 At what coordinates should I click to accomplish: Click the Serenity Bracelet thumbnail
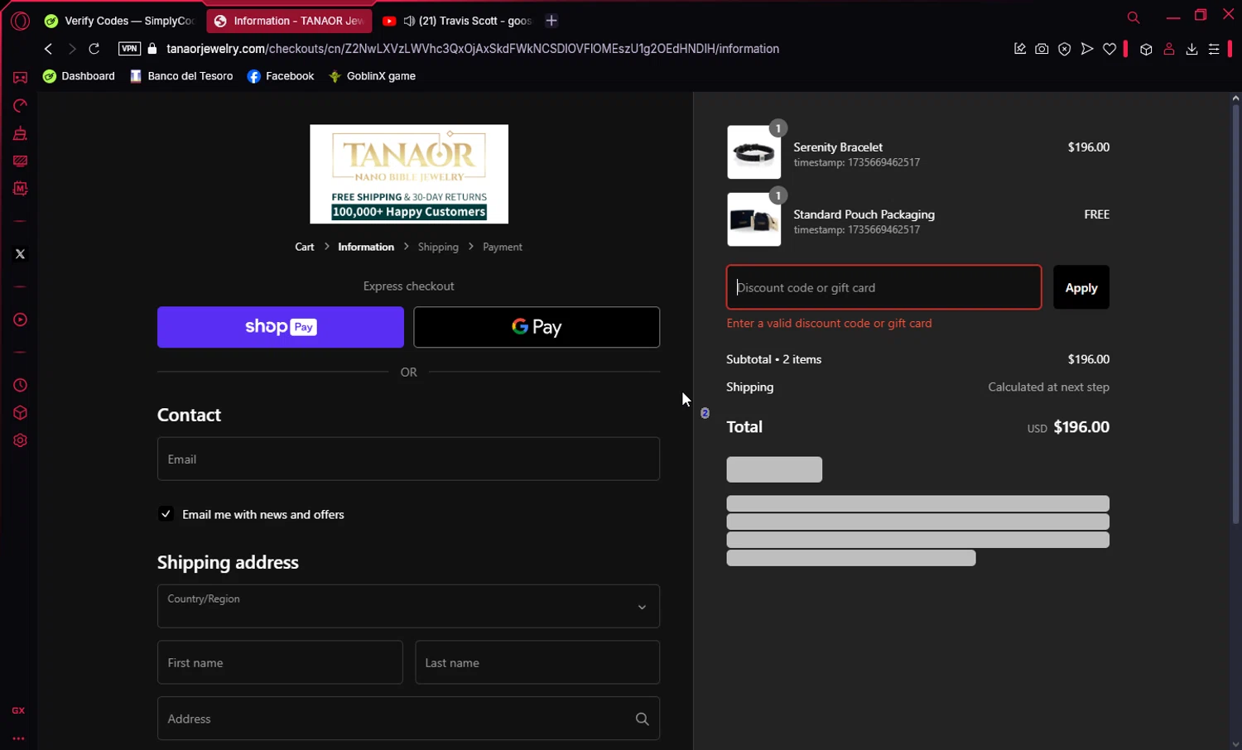pos(753,152)
